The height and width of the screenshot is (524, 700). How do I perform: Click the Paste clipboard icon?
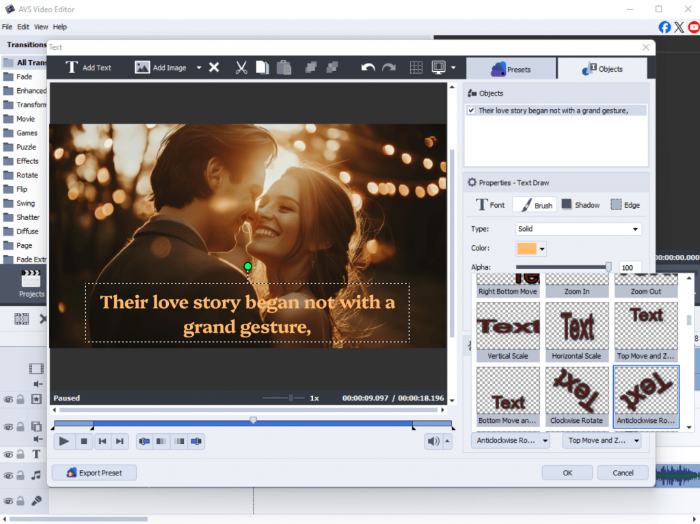click(284, 68)
